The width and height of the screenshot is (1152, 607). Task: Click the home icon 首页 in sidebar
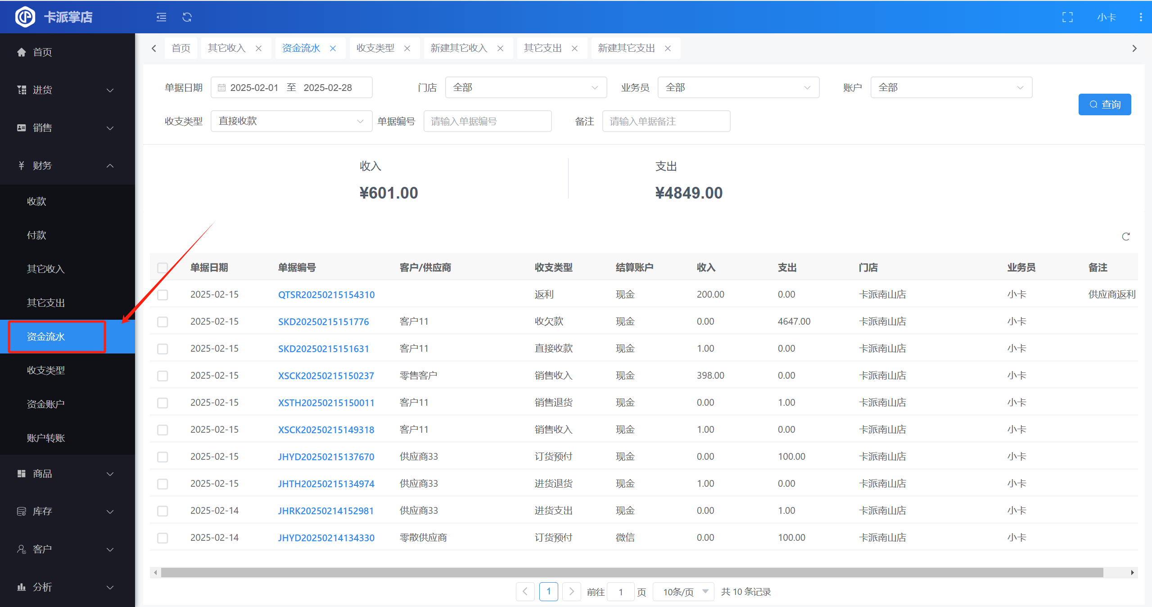[x=21, y=52]
